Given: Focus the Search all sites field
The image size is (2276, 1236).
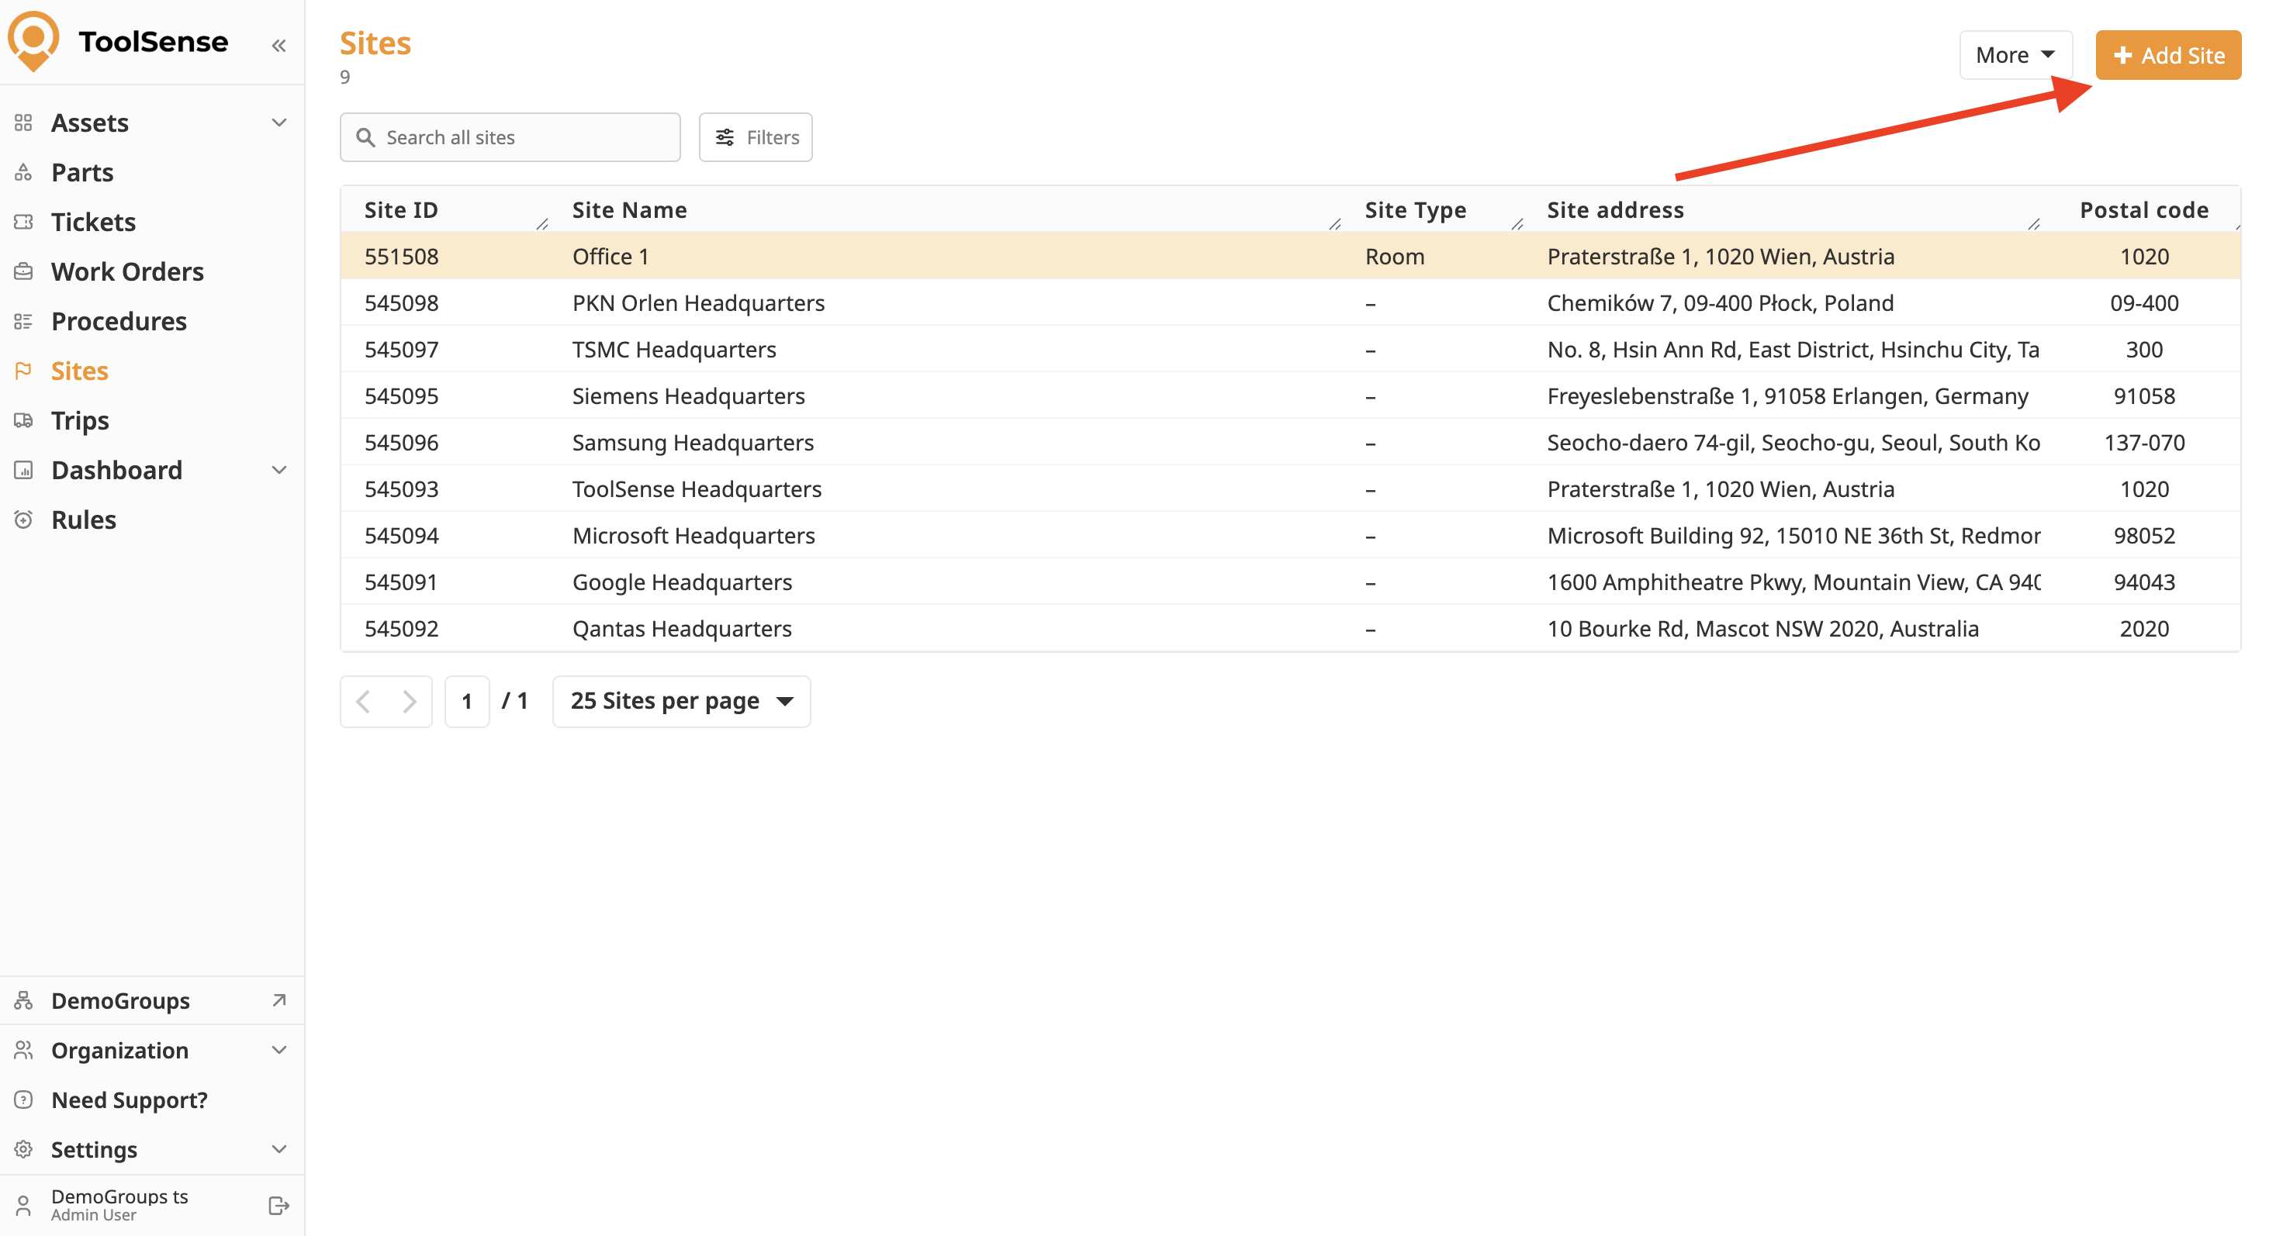Looking at the screenshot, I should (521, 136).
